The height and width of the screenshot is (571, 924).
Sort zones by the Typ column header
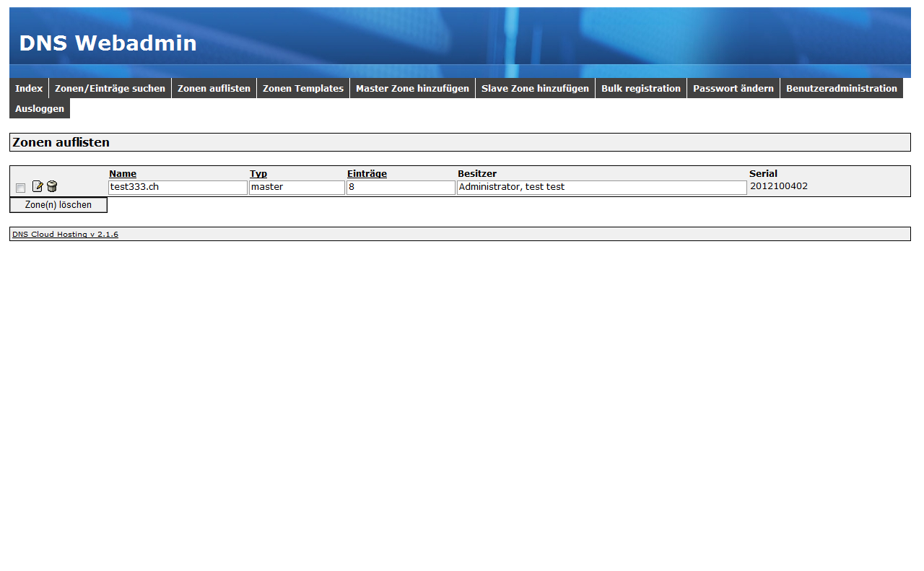pos(258,174)
